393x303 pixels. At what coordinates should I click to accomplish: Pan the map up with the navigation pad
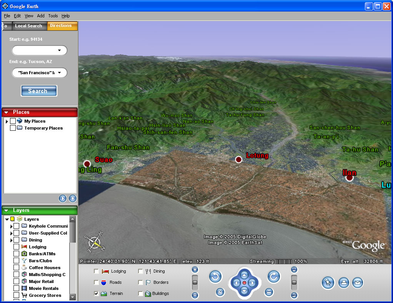point(244,275)
